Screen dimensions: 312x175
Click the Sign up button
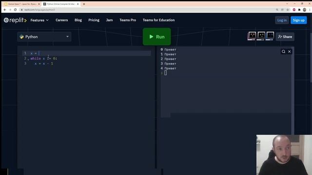(299, 20)
